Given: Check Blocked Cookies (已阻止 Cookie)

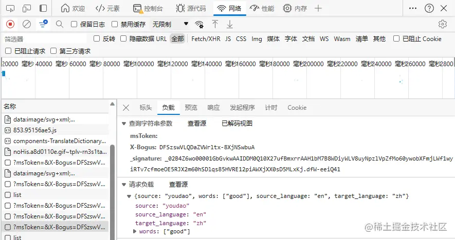Looking at the screenshot, I should [396, 38].
